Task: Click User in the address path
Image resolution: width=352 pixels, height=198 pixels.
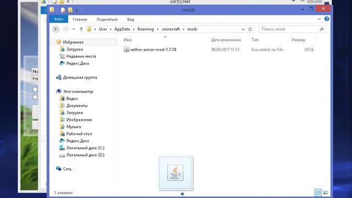Action: [x=103, y=29]
